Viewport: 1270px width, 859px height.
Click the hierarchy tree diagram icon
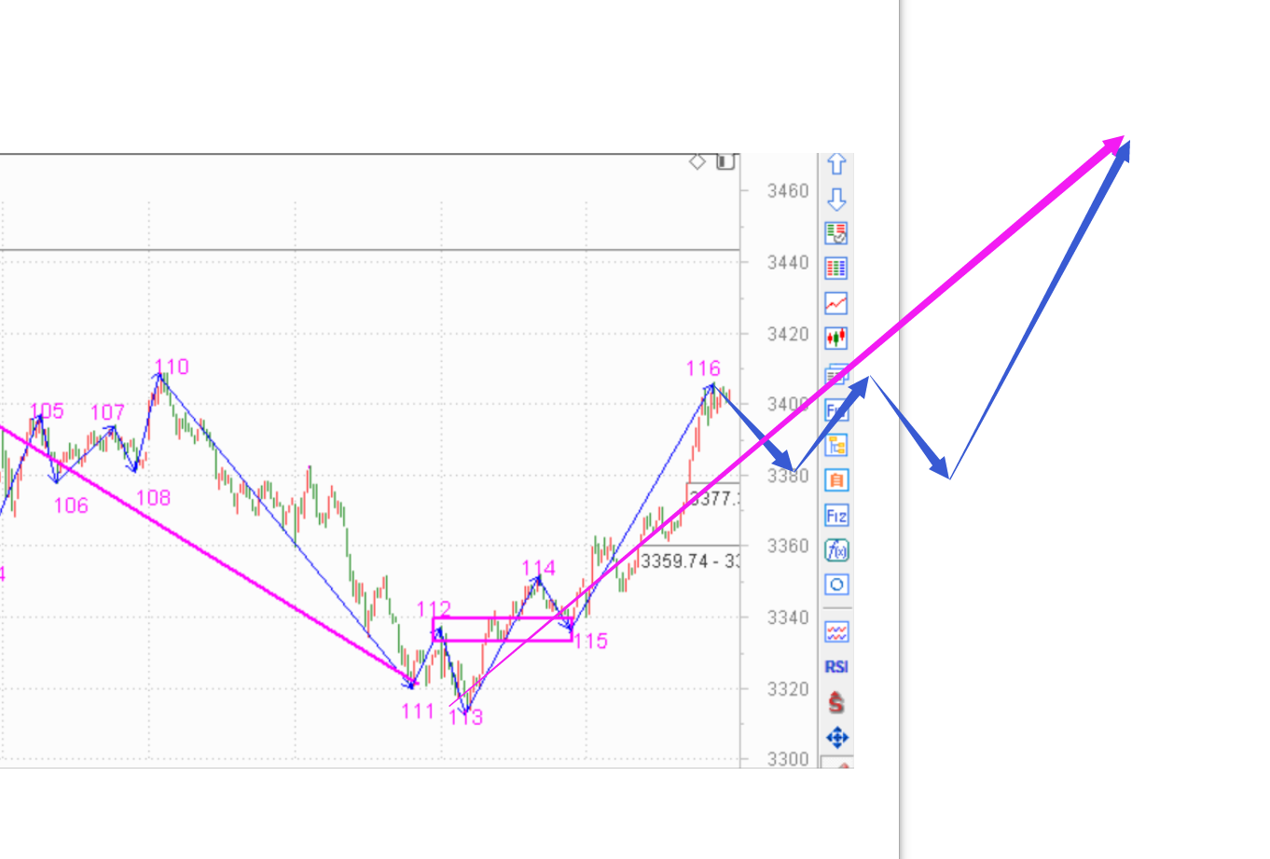tap(836, 446)
